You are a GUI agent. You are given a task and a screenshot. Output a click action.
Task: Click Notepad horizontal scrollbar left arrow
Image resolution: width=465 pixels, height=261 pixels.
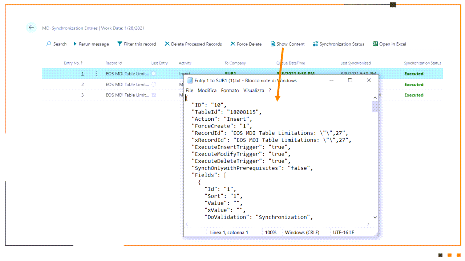[x=187, y=224]
